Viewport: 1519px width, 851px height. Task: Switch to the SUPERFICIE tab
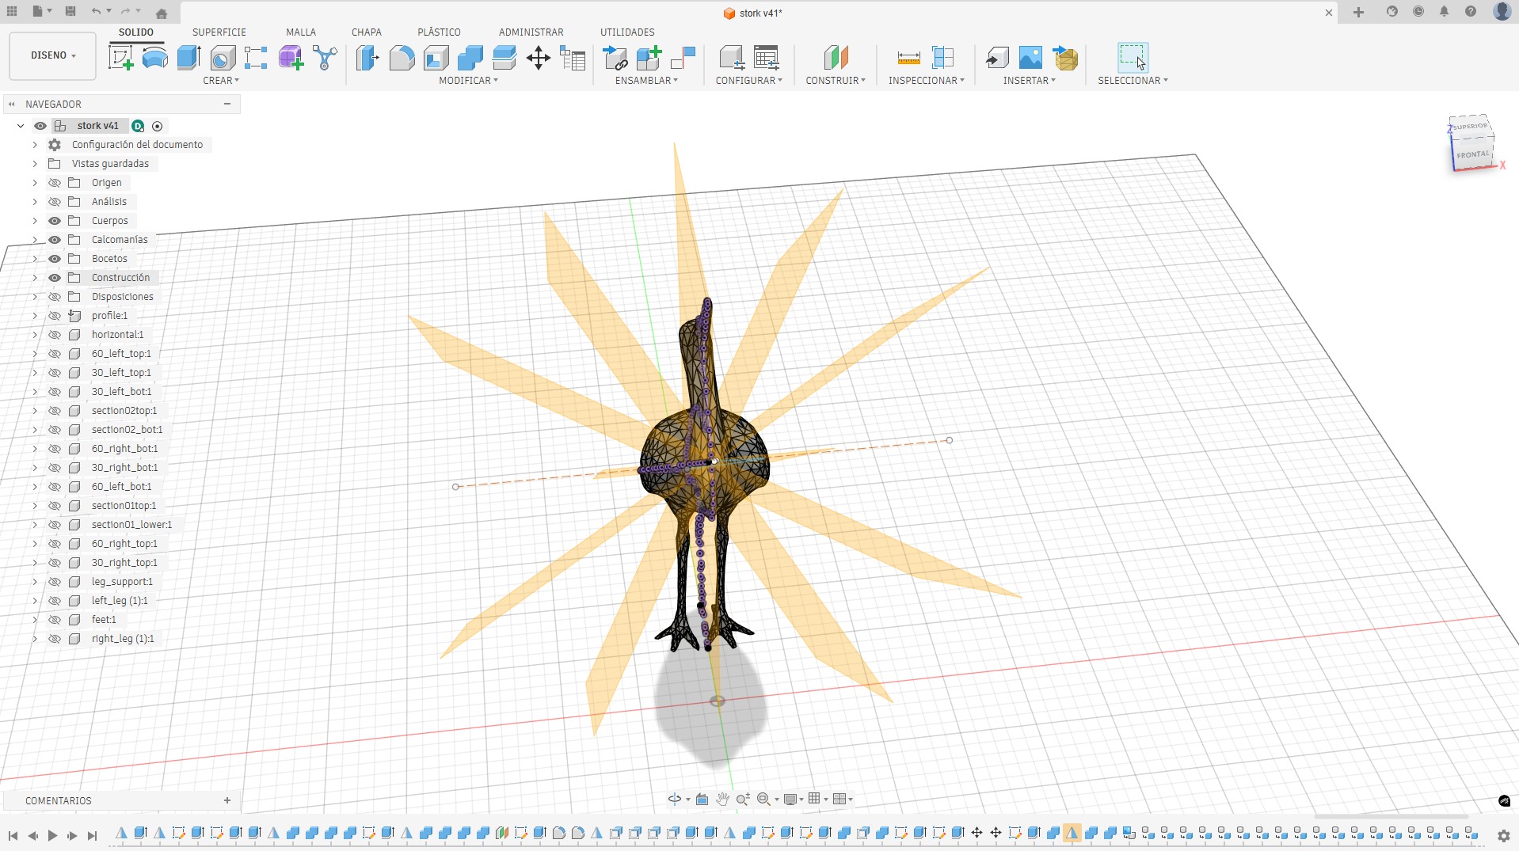[x=219, y=32]
